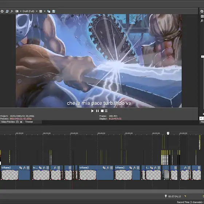The width and height of the screenshot is (204, 204).
Task: Toggle Split Screen View button
Action: click(17, 11)
